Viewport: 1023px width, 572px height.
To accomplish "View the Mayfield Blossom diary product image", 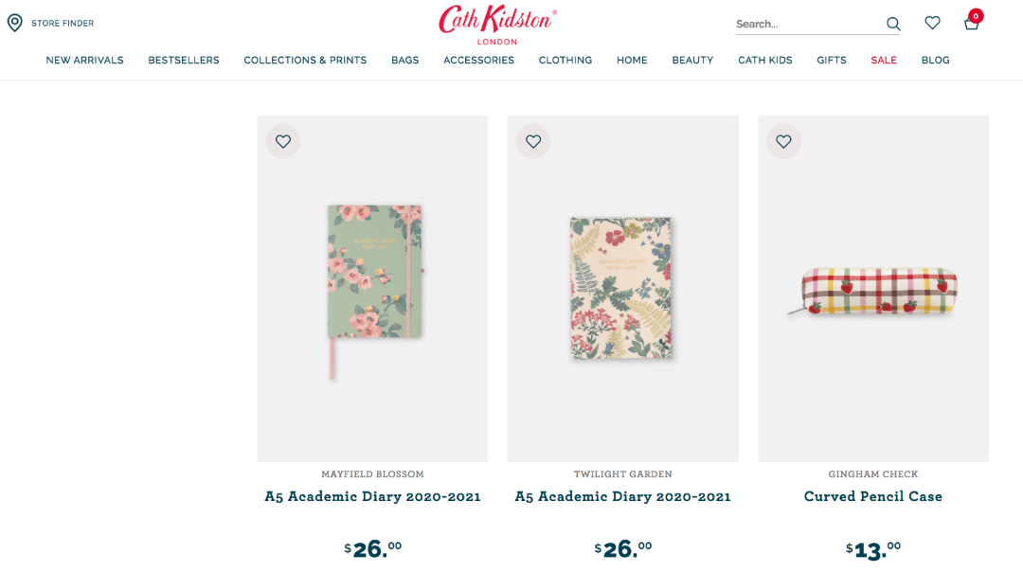I will pos(373,284).
